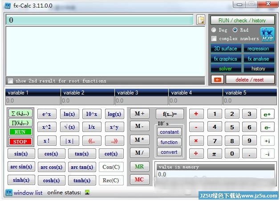Click the +i imaginary button
280x201 pixels.
click(x=267, y=141)
